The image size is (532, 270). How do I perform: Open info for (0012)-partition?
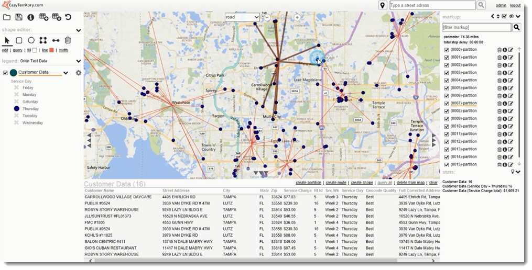click(505, 142)
